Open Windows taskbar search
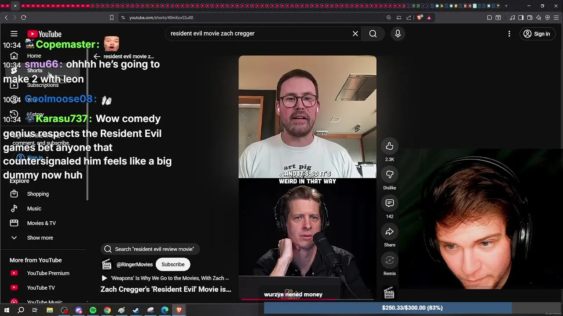This screenshot has width=563, height=316. 21,310
